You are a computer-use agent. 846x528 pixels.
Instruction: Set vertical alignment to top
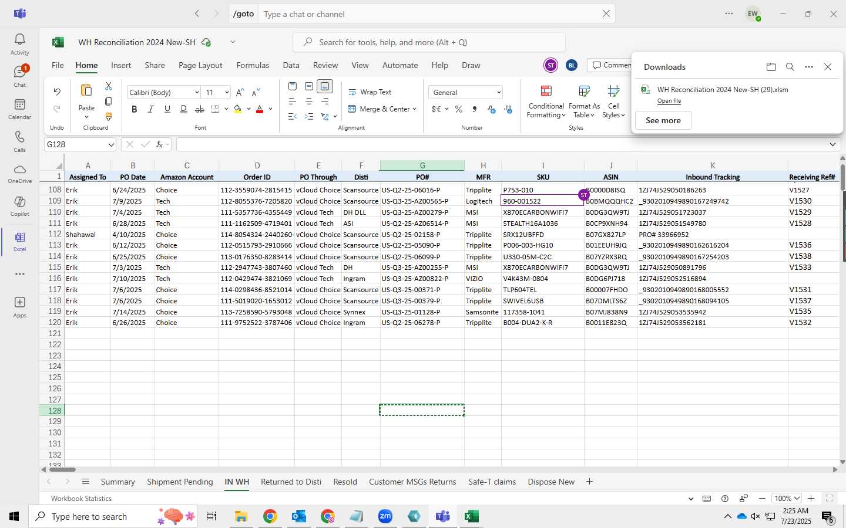click(293, 86)
